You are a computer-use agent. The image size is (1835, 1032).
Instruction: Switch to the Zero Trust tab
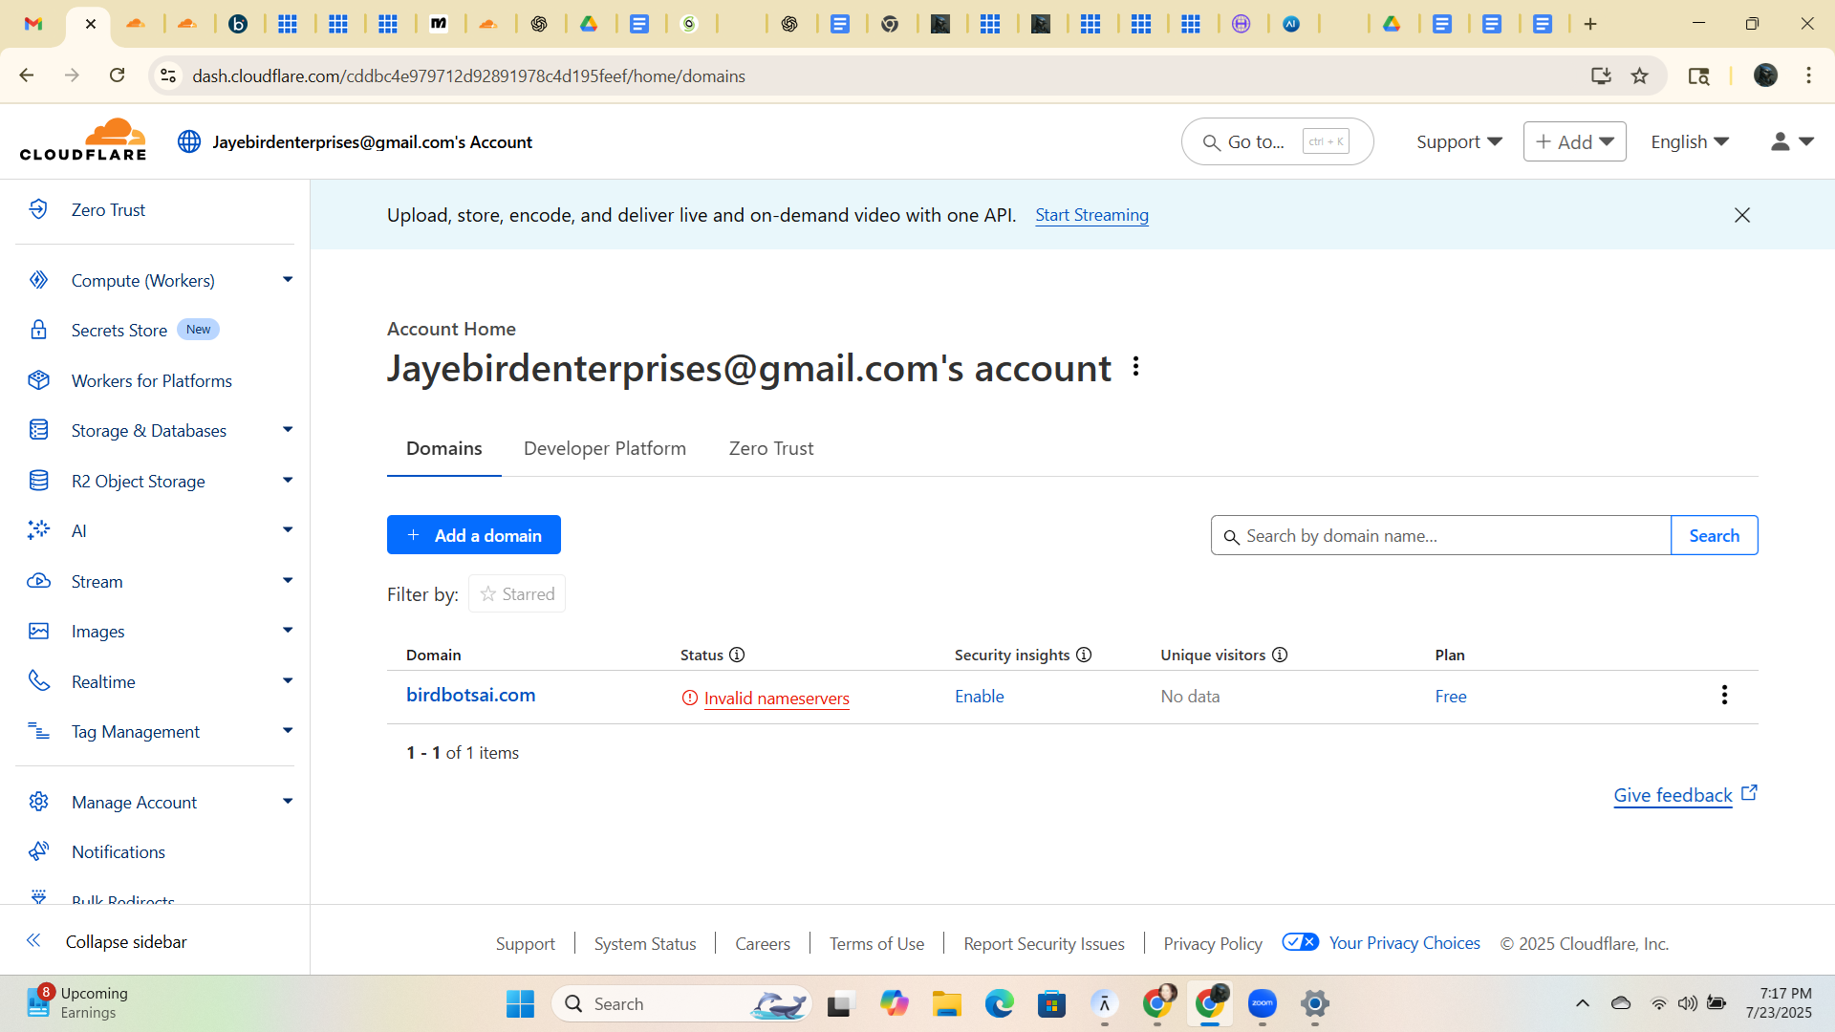click(x=770, y=448)
